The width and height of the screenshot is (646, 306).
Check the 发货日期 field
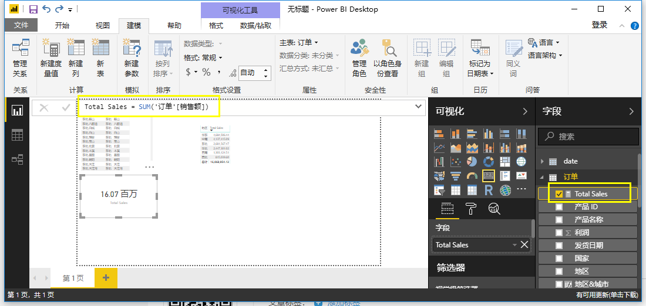coord(559,246)
